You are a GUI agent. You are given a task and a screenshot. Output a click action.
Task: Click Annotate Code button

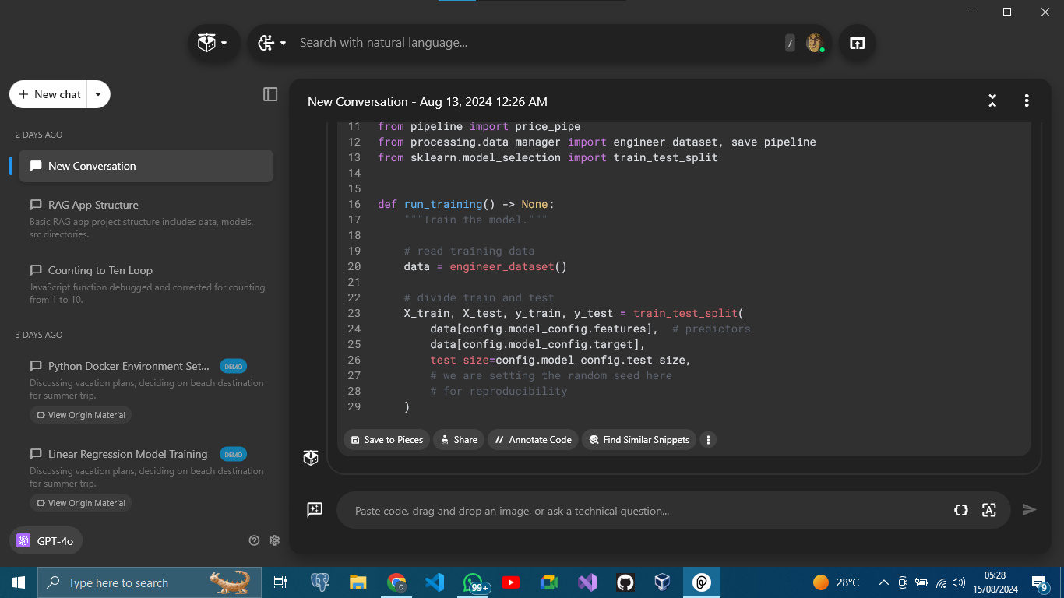pyautogui.click(x=533, y=440)
